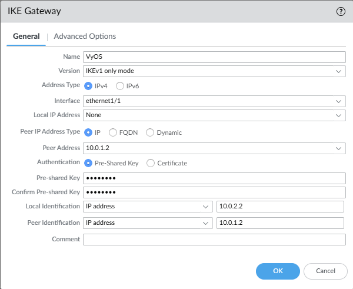353x289 pixels.
Task: Click the Confirm Pre-shared Key field
Action: (214, 192)
